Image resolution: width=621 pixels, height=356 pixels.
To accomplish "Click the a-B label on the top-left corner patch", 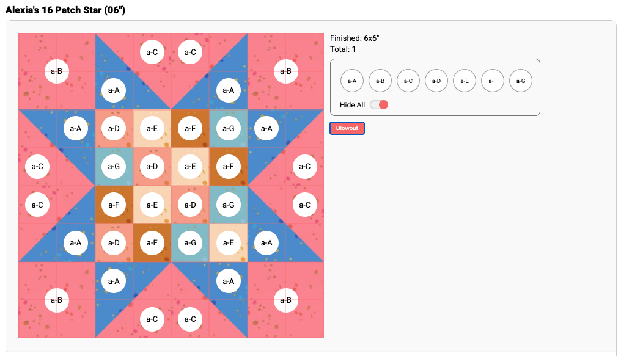I will click(x=56, y=71).
